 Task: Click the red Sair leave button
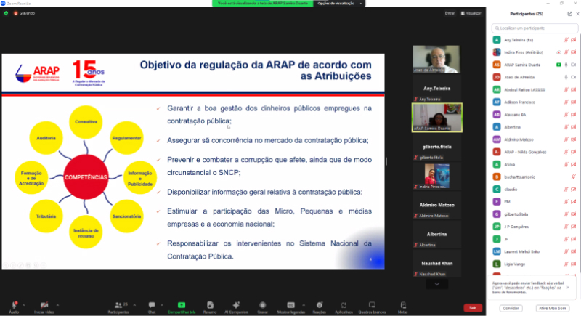point(473,308)
